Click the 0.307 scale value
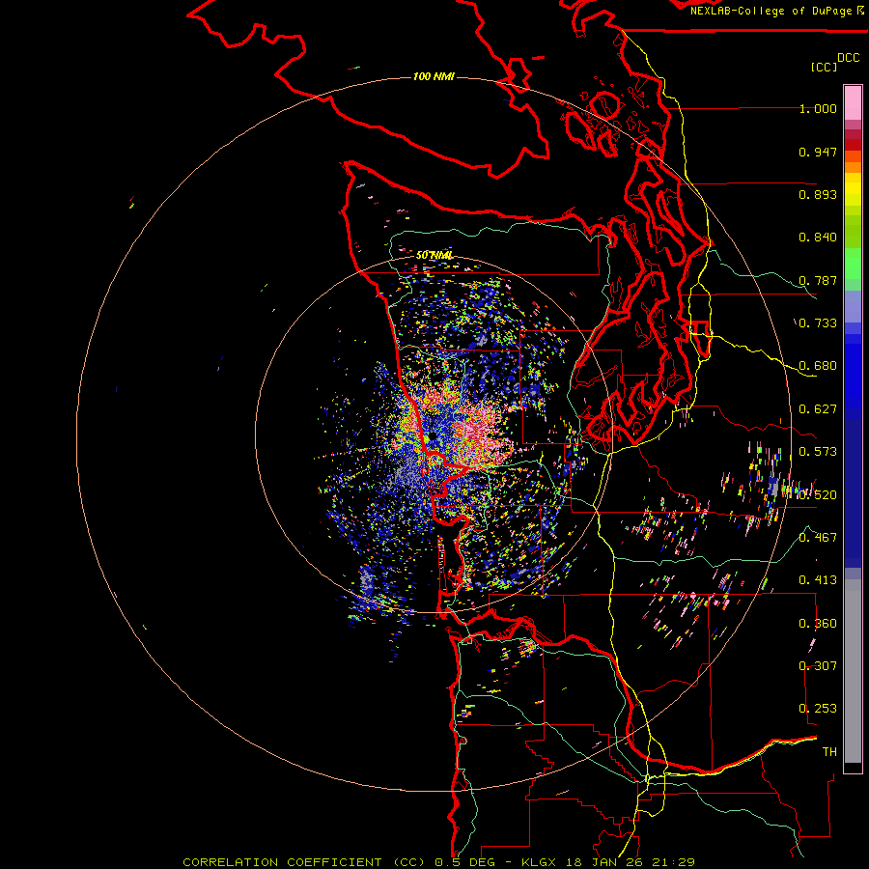 [x=818, y=665]
